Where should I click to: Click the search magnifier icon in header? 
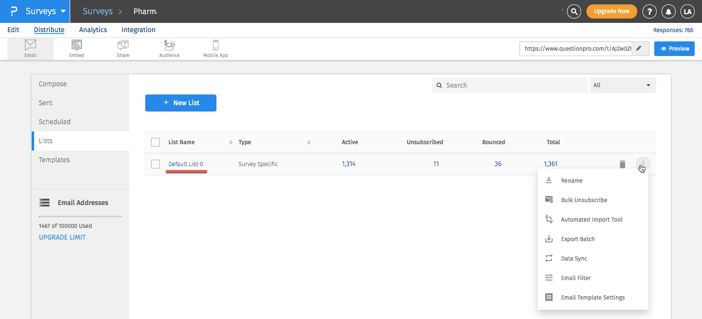click(x=574, y=11)
